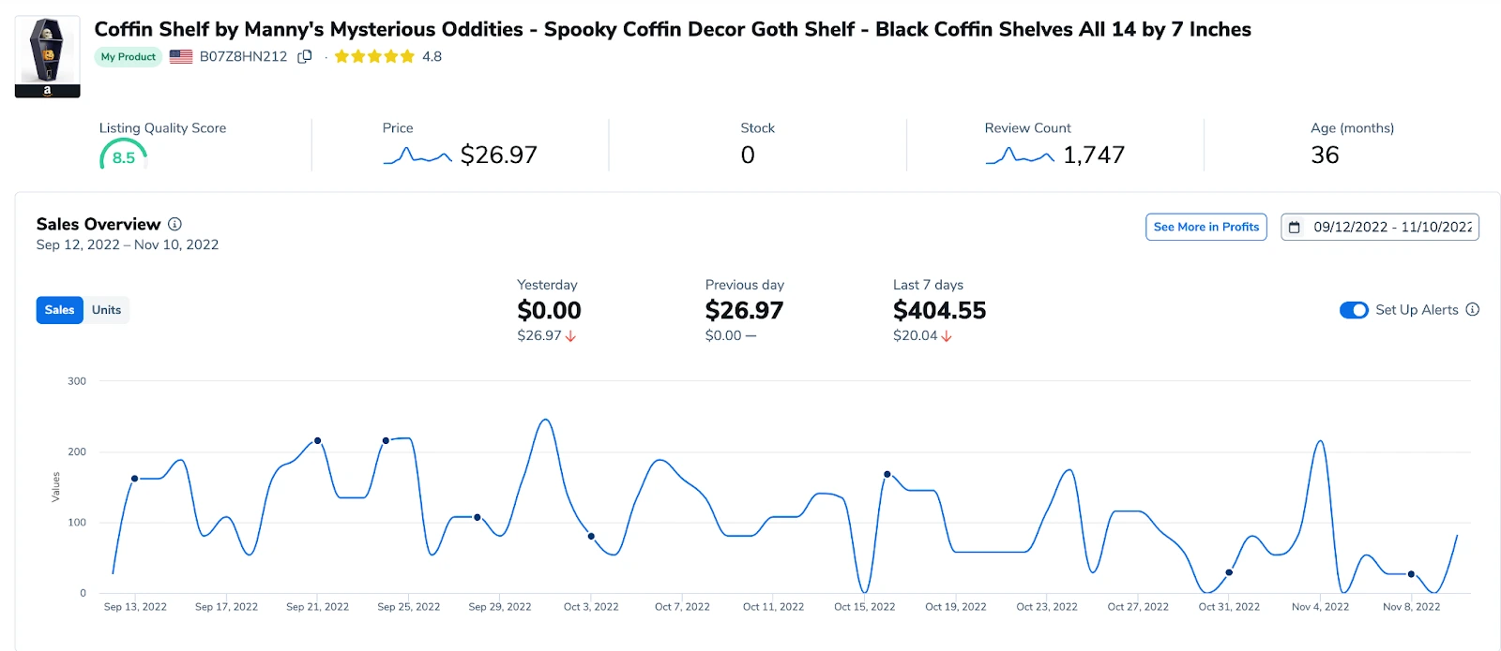Turn off the Set Up Alerts toggle
1501x651 pixels.
[1354, 310]
